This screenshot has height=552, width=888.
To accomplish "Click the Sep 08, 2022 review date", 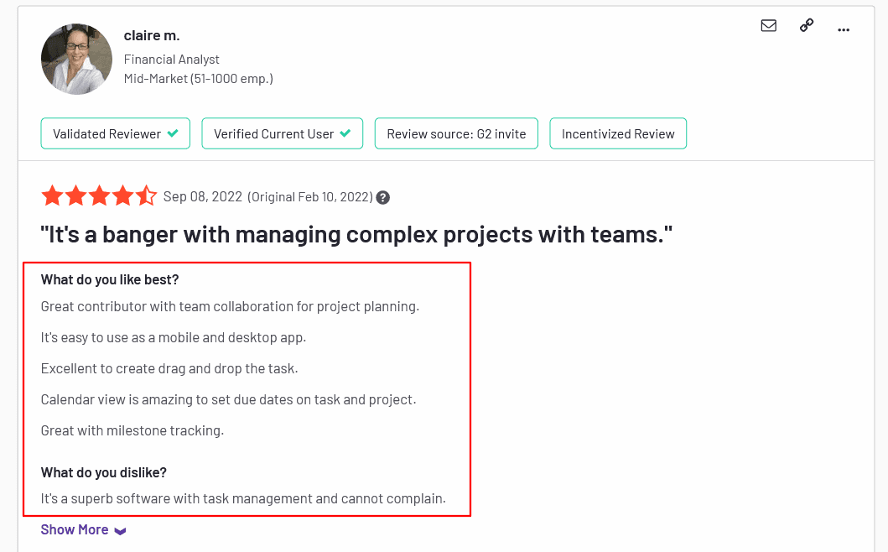I will (x=202, y=196).
